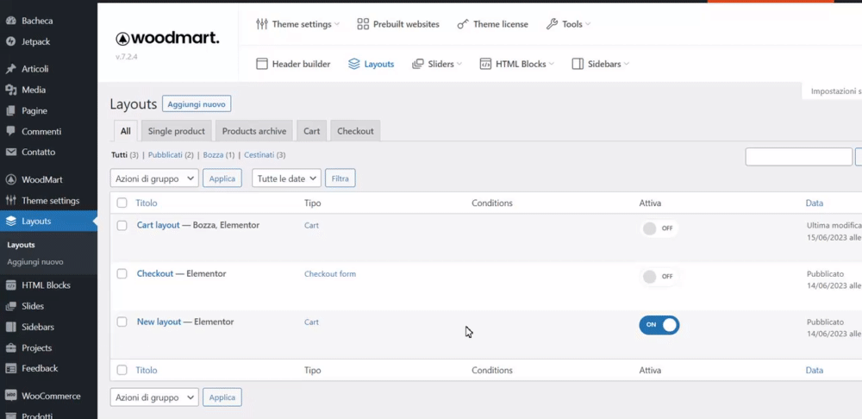Screen dimensions: 862x419
Task: Switch to the Cart tab
Action: 312,131
